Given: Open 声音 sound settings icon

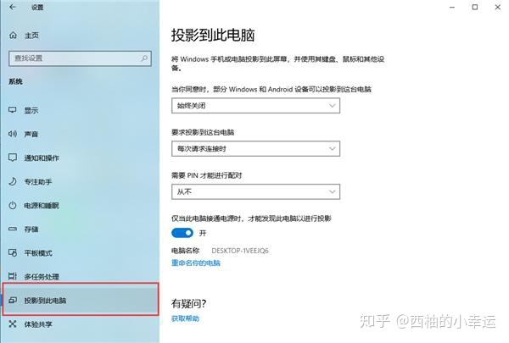Looking at the screenshot, I should [13, 134].
